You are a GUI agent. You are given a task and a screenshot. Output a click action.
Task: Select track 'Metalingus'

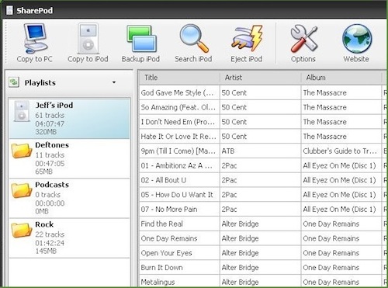coord(158,282)
